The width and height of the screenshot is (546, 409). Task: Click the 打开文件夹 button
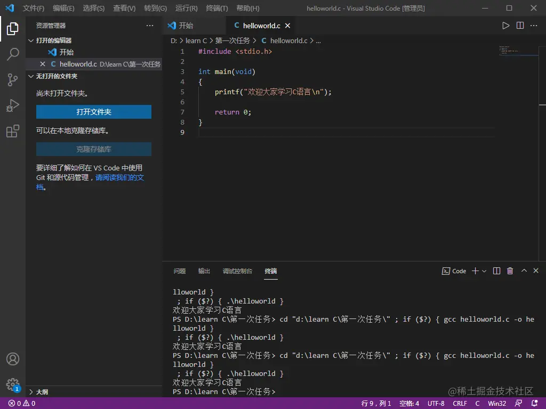94,112
